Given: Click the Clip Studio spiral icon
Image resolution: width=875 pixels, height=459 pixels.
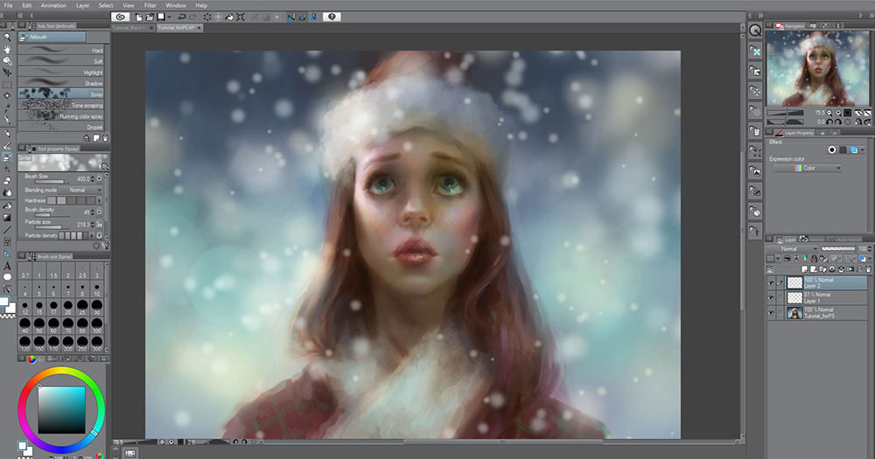Looking at the screenshot, I should click(x=122, y=17).
